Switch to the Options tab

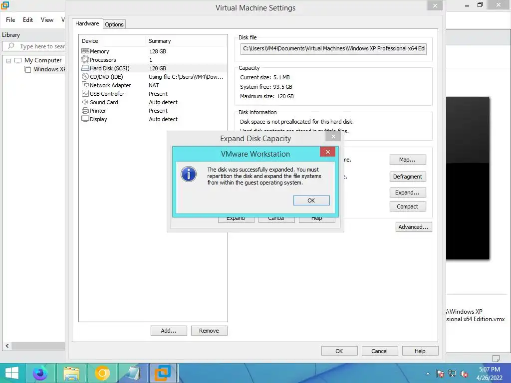pyautogui.click(x=114, y=24)
